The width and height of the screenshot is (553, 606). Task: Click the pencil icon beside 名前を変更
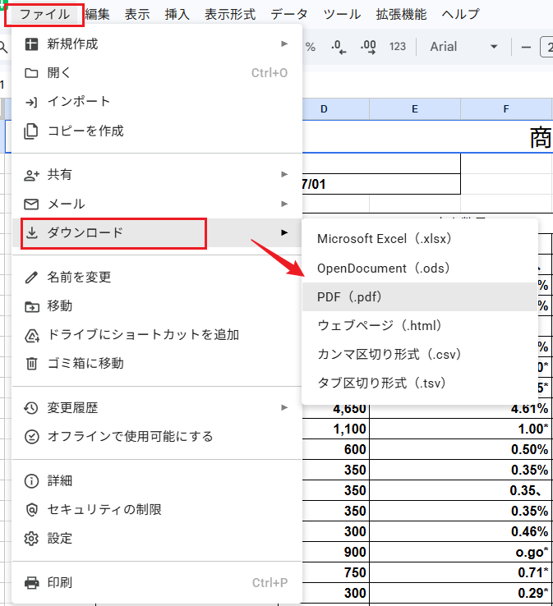[x=31, y=277]
